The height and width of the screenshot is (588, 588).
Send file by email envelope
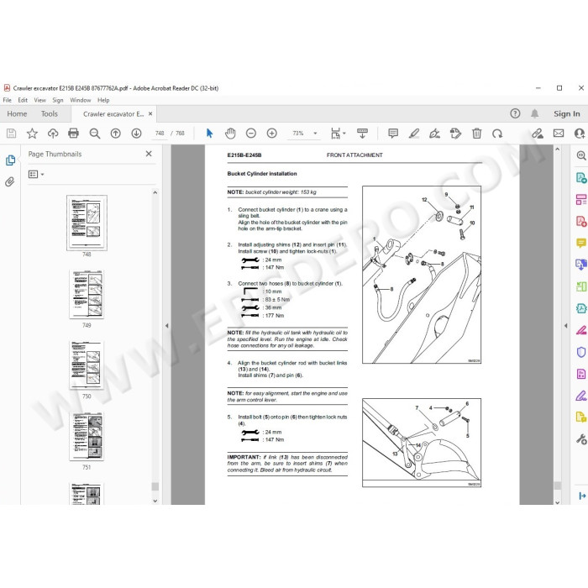pyautogui.click(x=559, y=133)
